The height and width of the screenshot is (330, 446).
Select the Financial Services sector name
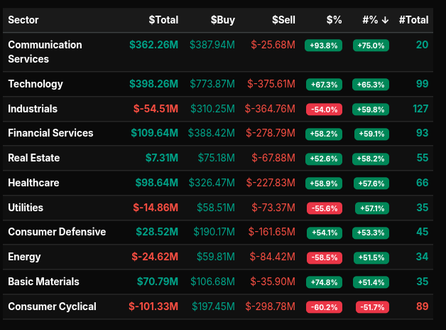pyautogui.click(x=50, y=133)
